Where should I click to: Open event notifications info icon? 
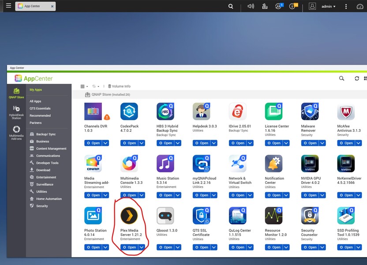293,6
